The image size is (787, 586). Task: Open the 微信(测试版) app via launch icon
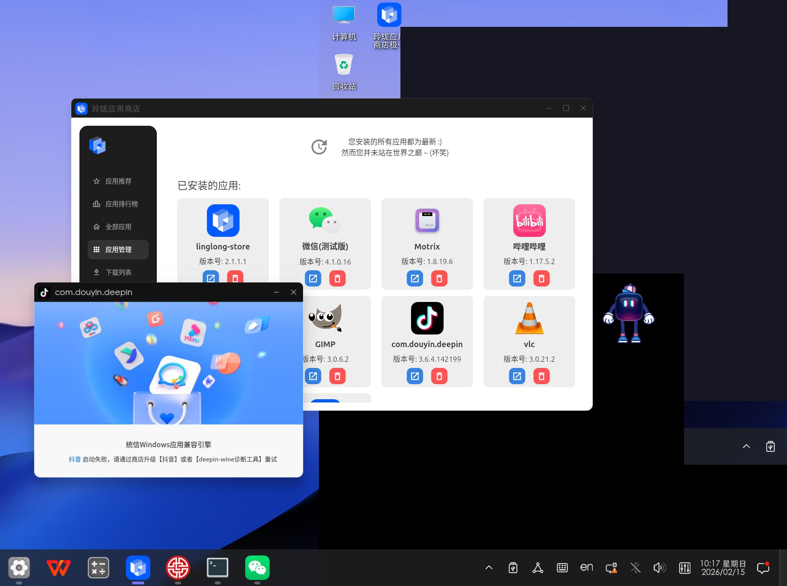[x=313, y=279]
